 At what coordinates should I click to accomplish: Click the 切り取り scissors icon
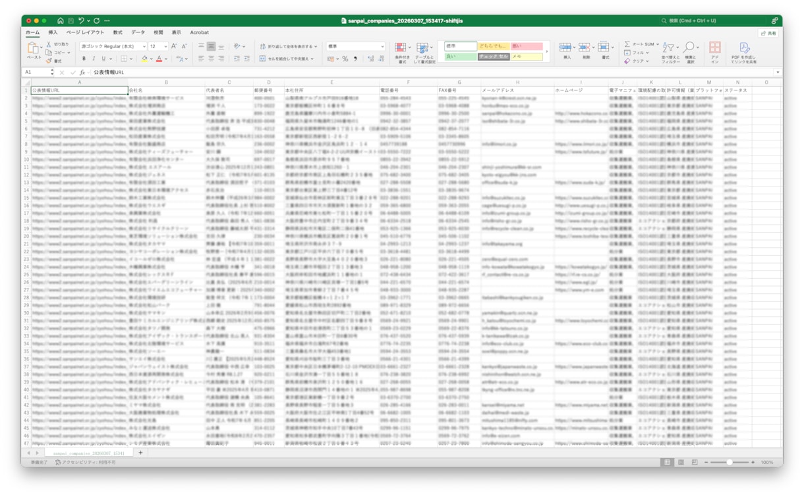tap(49, 44)
